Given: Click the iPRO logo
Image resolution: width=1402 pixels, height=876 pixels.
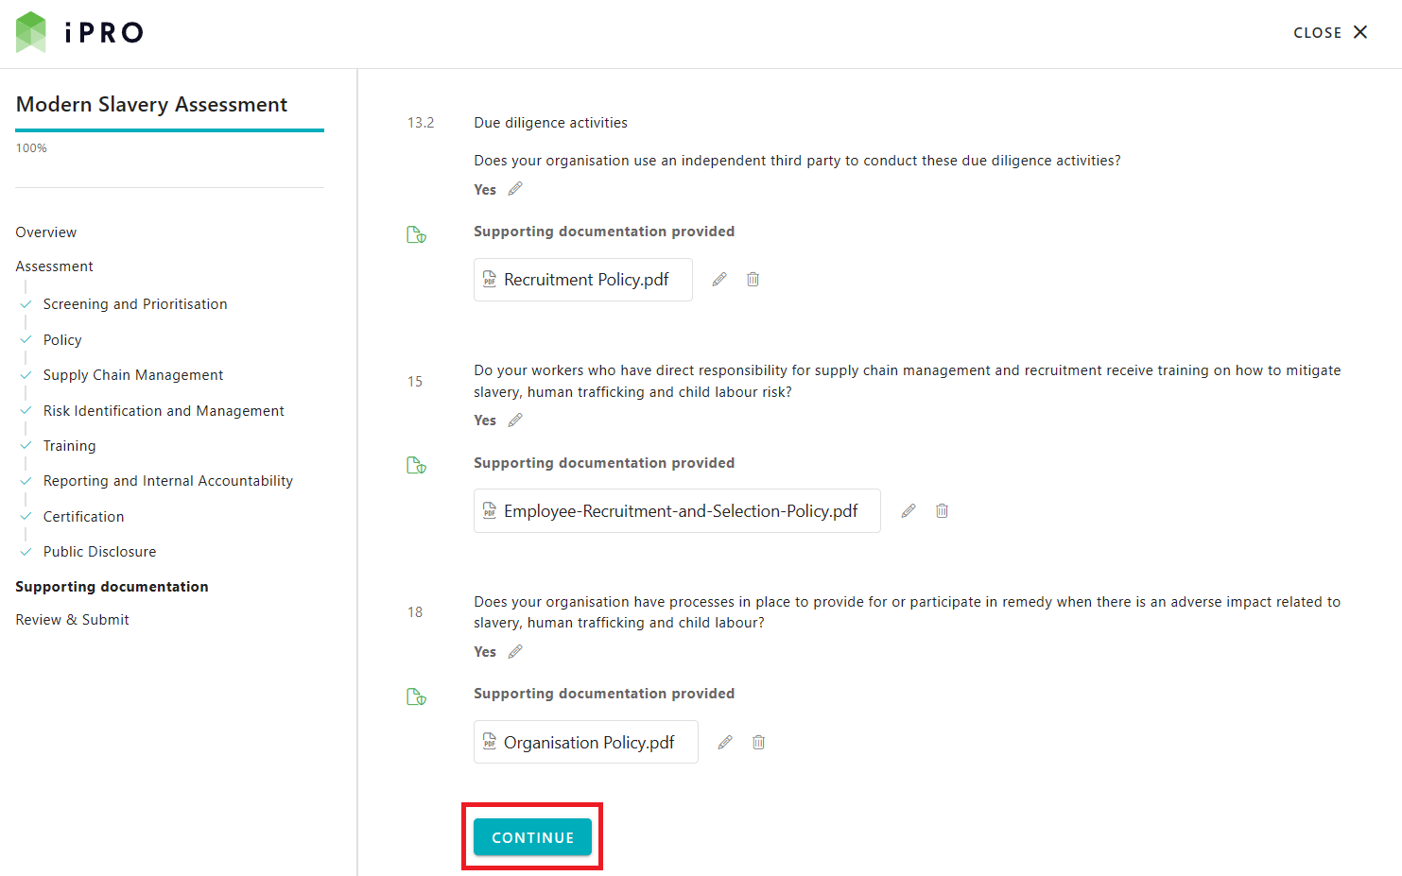Looking at the screenshot, I should 80,32.
